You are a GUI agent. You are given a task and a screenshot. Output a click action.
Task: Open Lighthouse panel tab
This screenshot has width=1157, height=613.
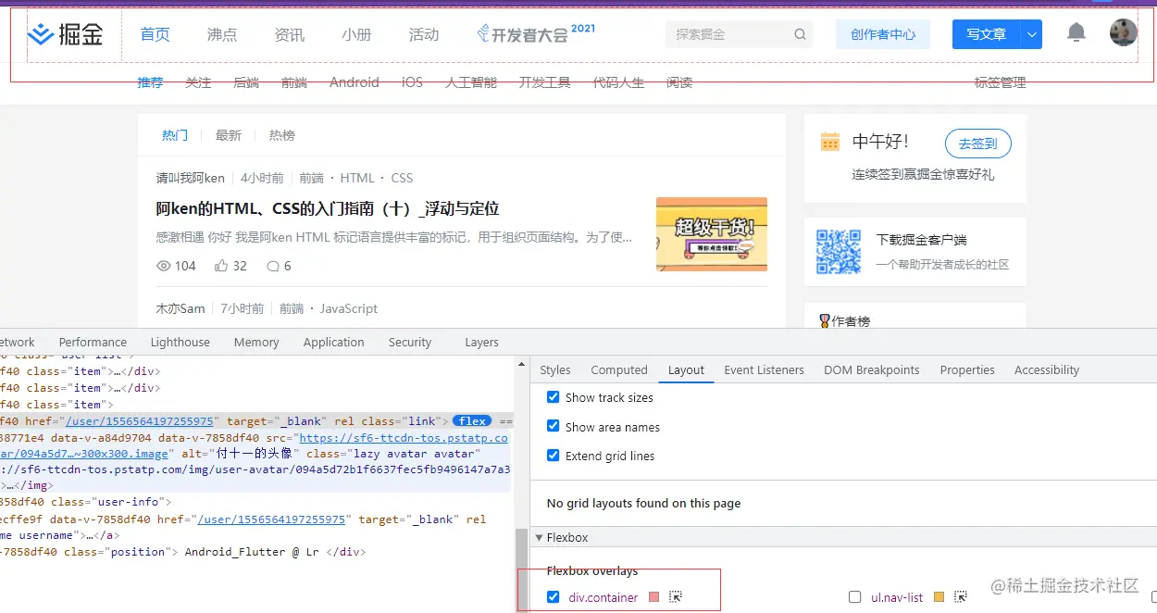pyautogui.click(x=180, y=342)
